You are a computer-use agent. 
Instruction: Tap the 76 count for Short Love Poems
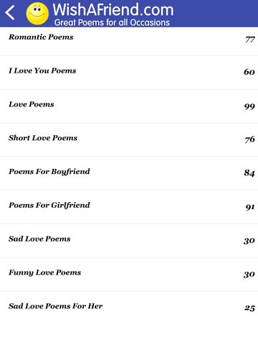(x=249, y=139)
